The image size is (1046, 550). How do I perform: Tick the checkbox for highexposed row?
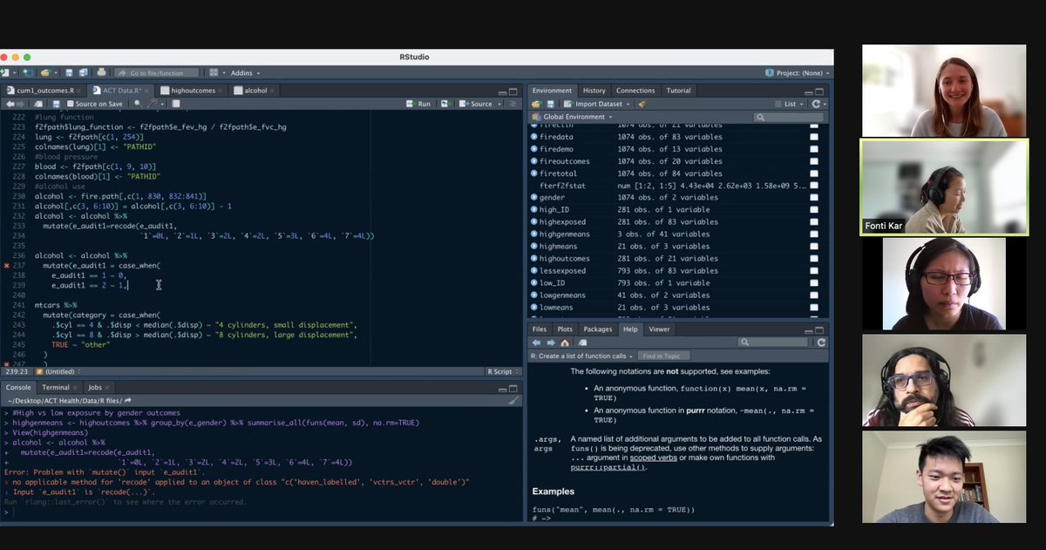[x=814, y=222]
